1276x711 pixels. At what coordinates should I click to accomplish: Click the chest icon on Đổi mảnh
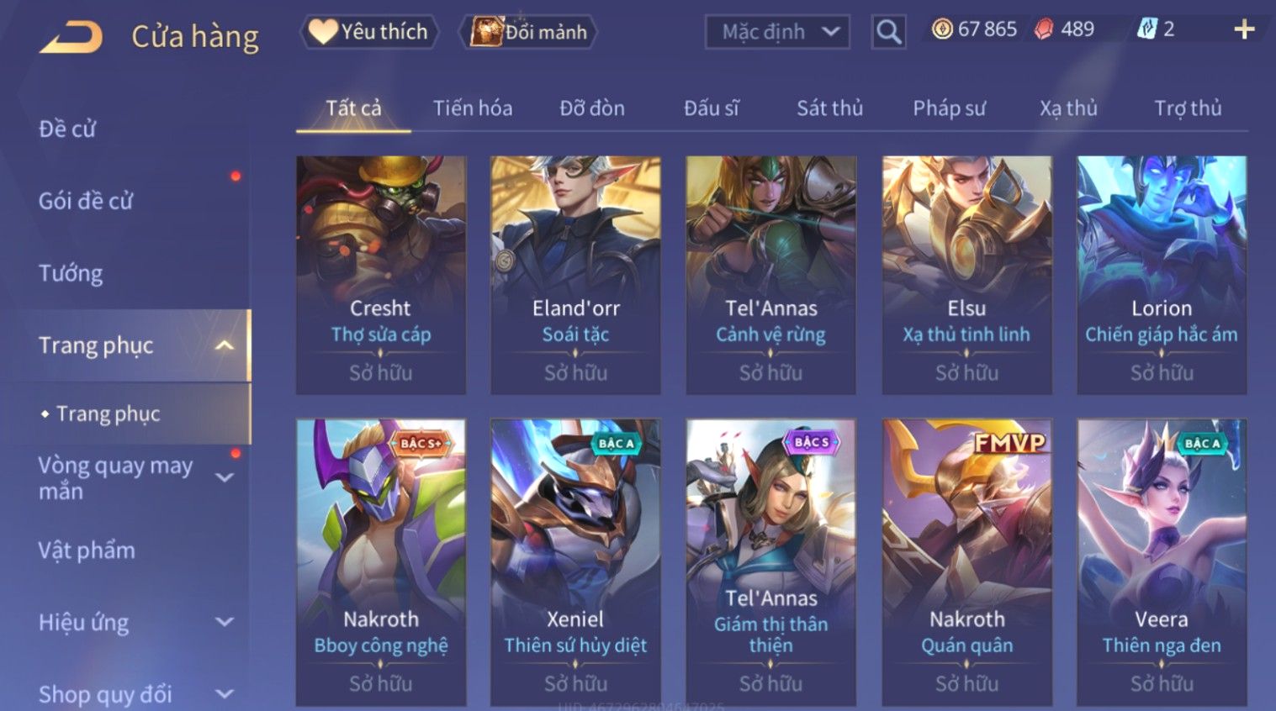pos(486,32)
